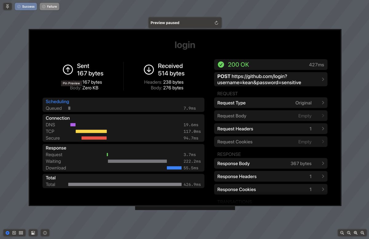Click the purple DNS timing bar

(73, 125)
